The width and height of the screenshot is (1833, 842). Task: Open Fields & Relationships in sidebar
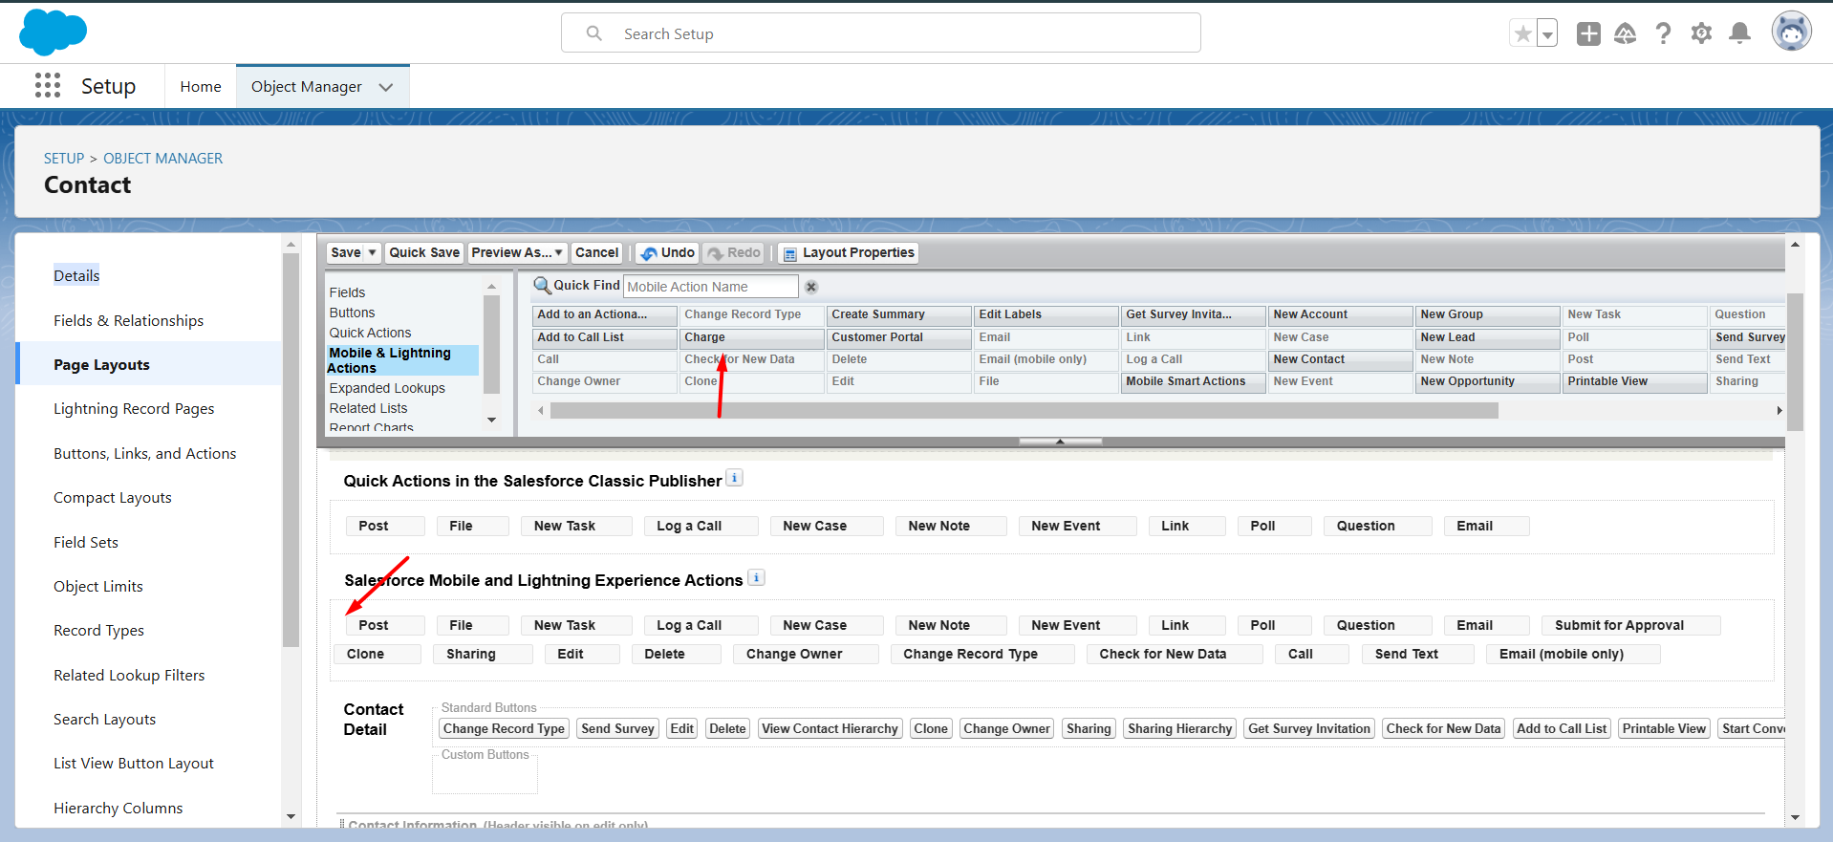[129, 321]
